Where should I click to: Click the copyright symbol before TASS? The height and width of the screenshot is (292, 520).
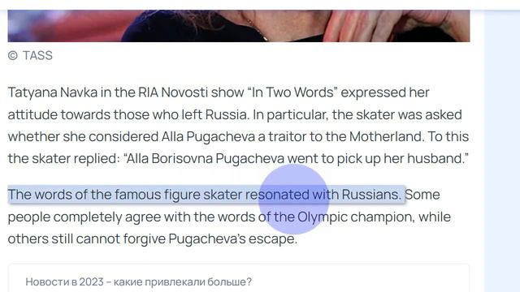click(13, 55)
